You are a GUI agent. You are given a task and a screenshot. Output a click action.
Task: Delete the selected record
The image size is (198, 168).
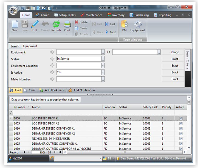(x=81, y=22)
